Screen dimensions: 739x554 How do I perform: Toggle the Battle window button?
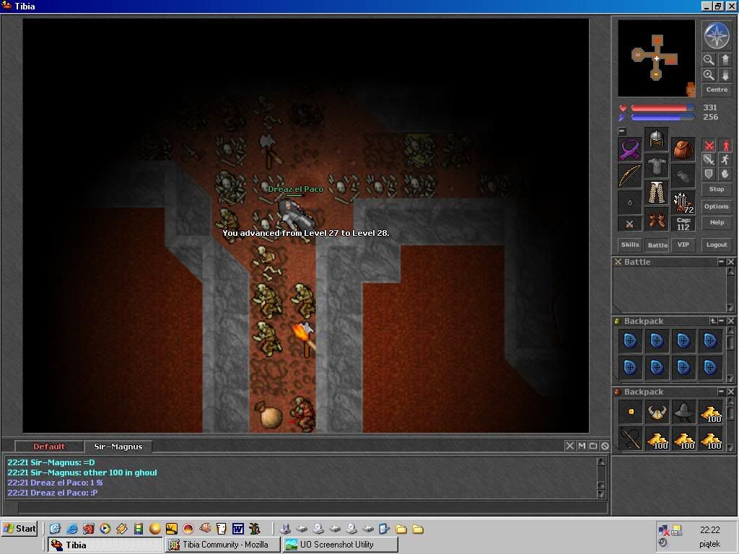click(657, 245)
